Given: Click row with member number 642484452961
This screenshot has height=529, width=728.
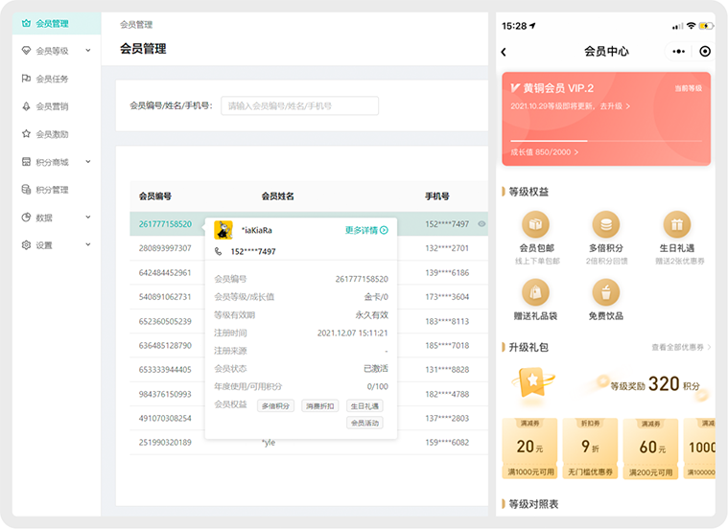Looking at the screenshot, I should click(309, 272).
